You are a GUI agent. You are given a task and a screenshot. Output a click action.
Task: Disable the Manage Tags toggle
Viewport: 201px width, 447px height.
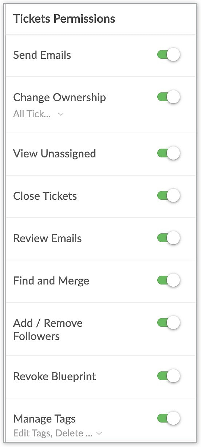(x=169, y=419)
